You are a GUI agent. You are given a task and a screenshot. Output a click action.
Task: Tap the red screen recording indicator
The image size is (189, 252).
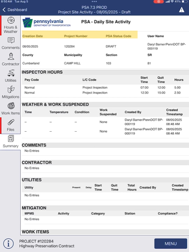(159, 2)
